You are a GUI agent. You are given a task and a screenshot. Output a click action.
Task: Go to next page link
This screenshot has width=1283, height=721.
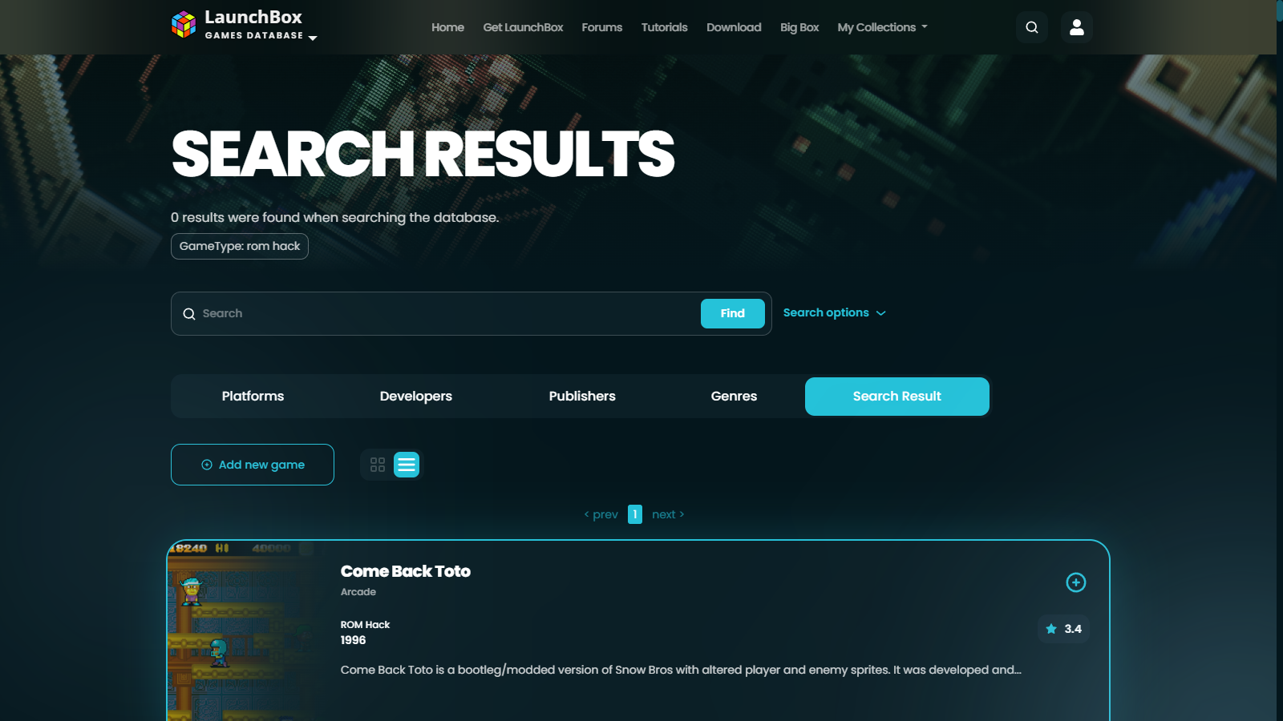(x=668, y=514)
